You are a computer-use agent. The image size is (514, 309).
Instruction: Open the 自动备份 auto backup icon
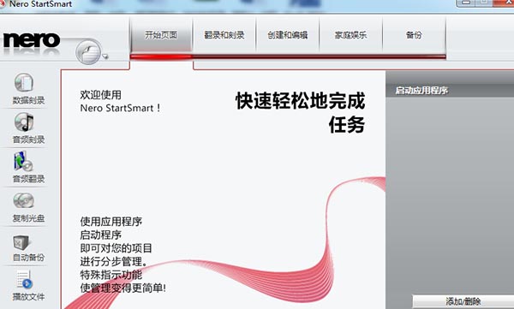coord(21,243)
